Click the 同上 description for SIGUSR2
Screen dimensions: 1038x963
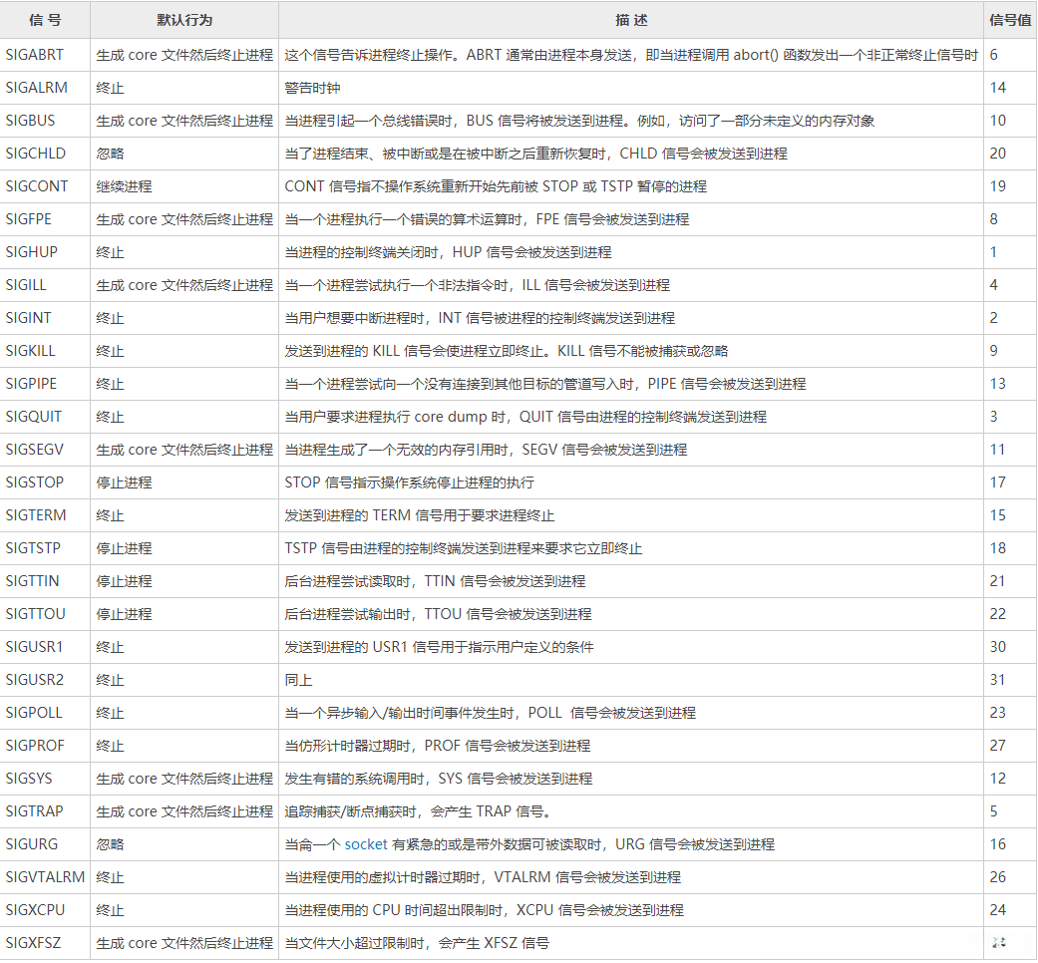pos(298,680)
